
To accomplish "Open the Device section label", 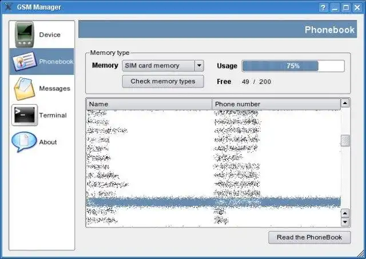I will 50,35.
